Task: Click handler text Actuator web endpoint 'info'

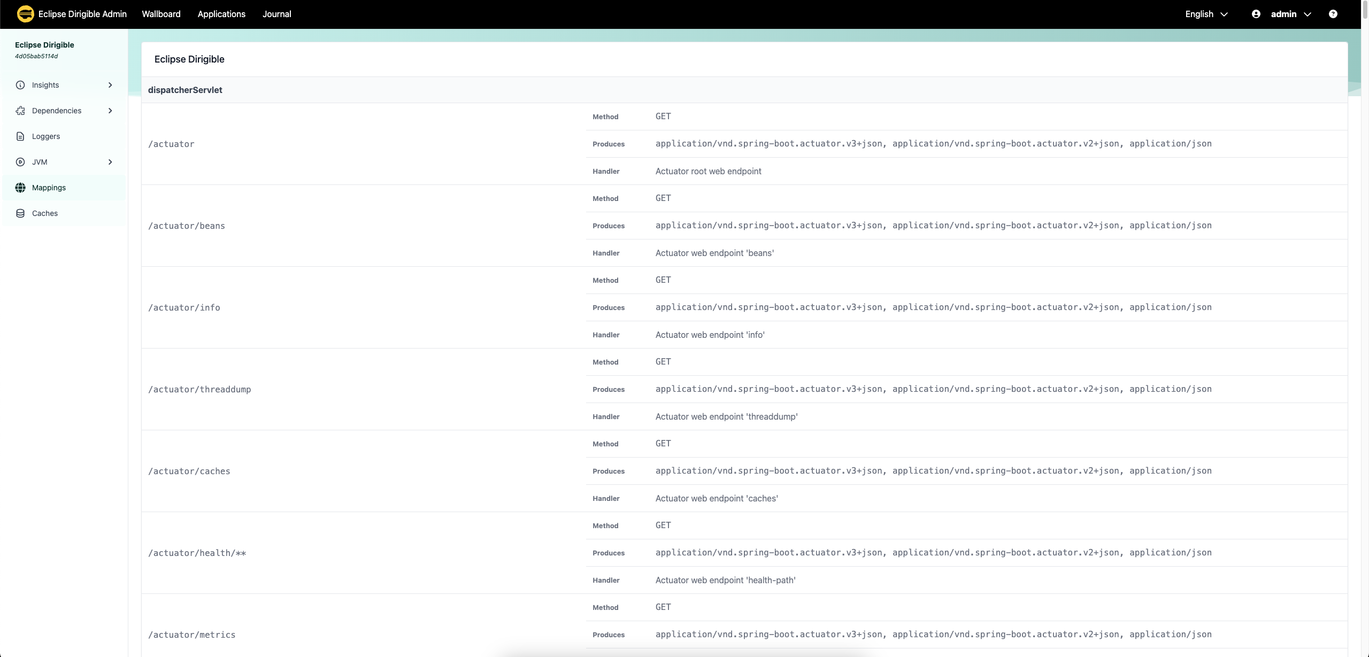Action: (x=710, y=335)
